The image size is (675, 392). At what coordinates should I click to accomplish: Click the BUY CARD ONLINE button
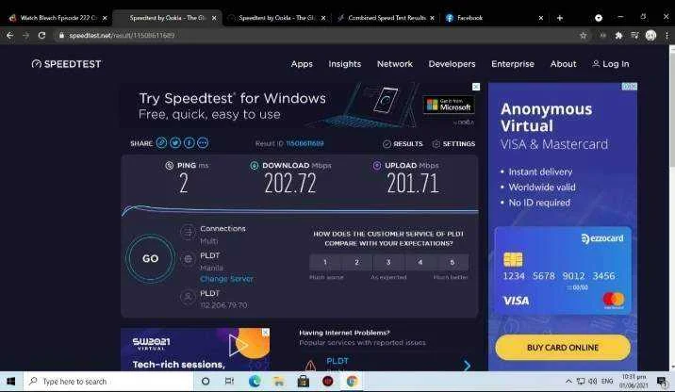(563, 348)
